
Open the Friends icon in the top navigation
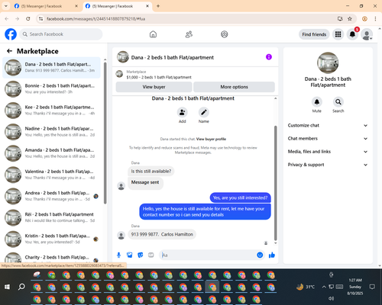189,34
